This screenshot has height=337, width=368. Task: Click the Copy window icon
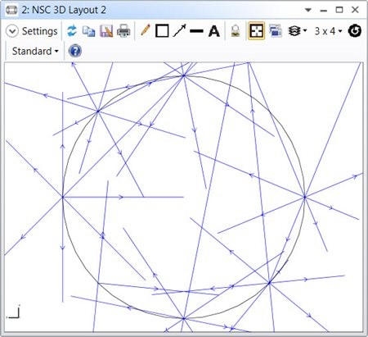(89, 31)
